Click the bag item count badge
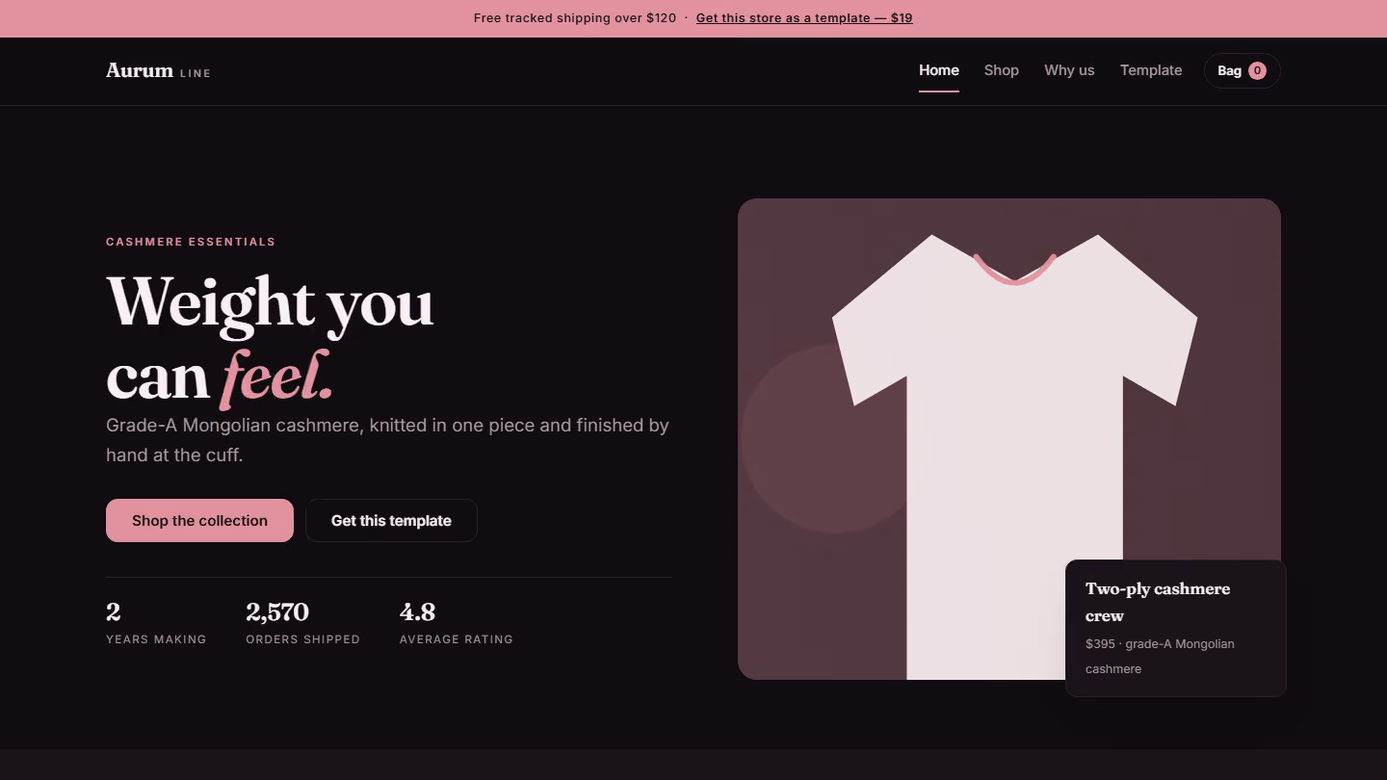The width and height of the screenshot is (1387, 780). [1257, 70]
